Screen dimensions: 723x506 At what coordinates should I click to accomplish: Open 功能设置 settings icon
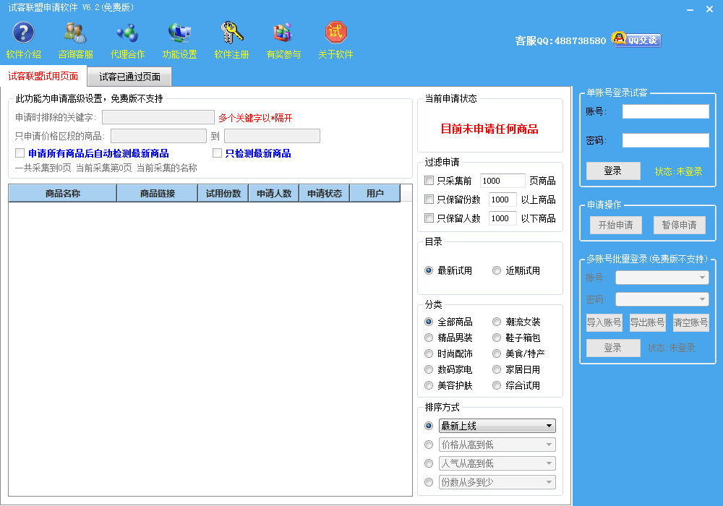[179, 33]
